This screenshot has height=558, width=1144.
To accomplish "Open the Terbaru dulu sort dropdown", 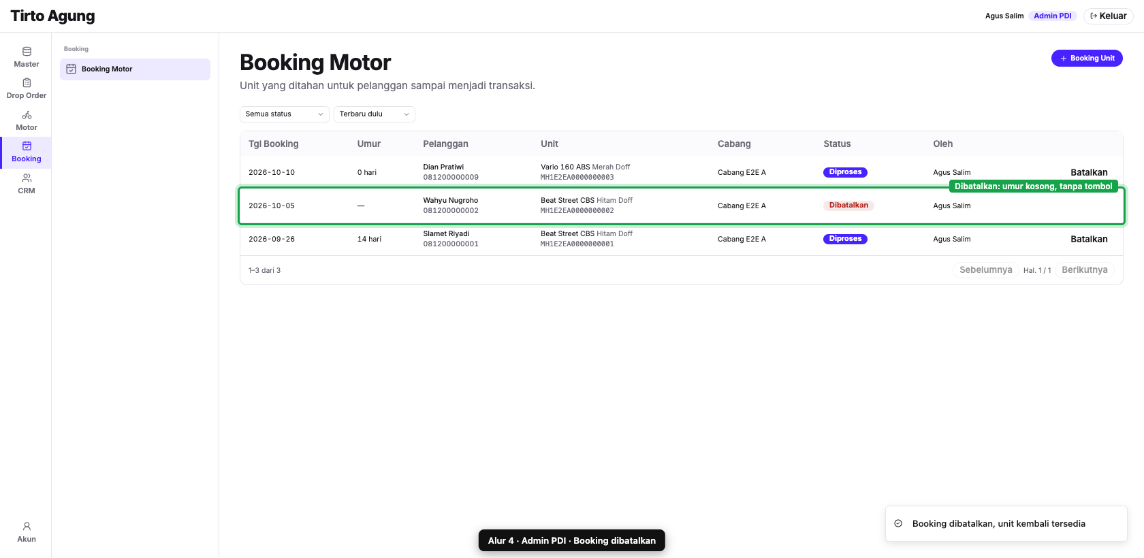I will point(375,114).
